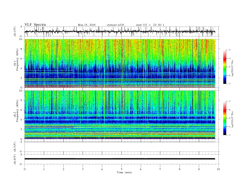Viewport: 246px width, 190px height.
Task: Click the "station=ATH" header text
Action: [115, 25]
